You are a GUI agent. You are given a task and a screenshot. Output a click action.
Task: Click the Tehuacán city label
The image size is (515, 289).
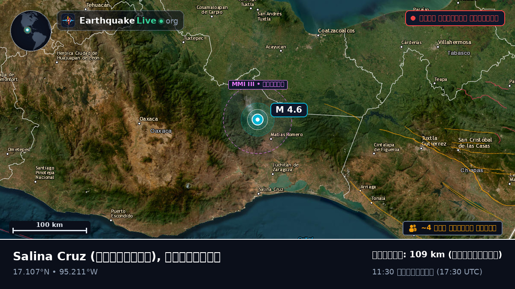coord(98,5)
